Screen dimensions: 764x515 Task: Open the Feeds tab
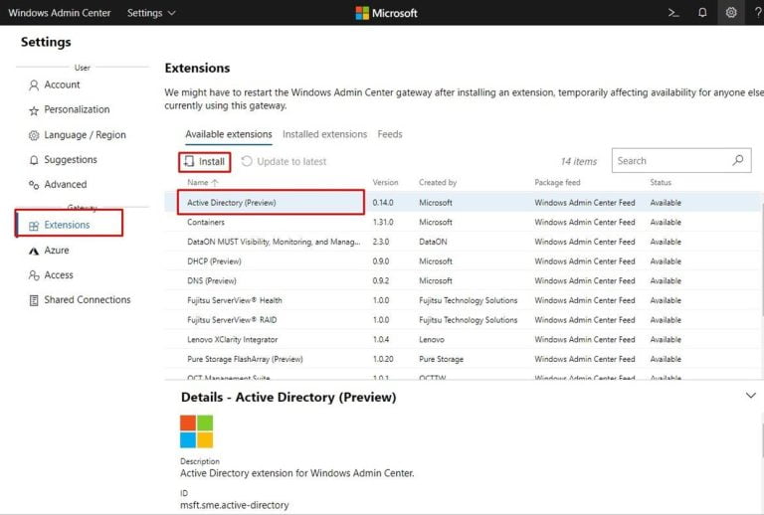[x=390, y=134]
